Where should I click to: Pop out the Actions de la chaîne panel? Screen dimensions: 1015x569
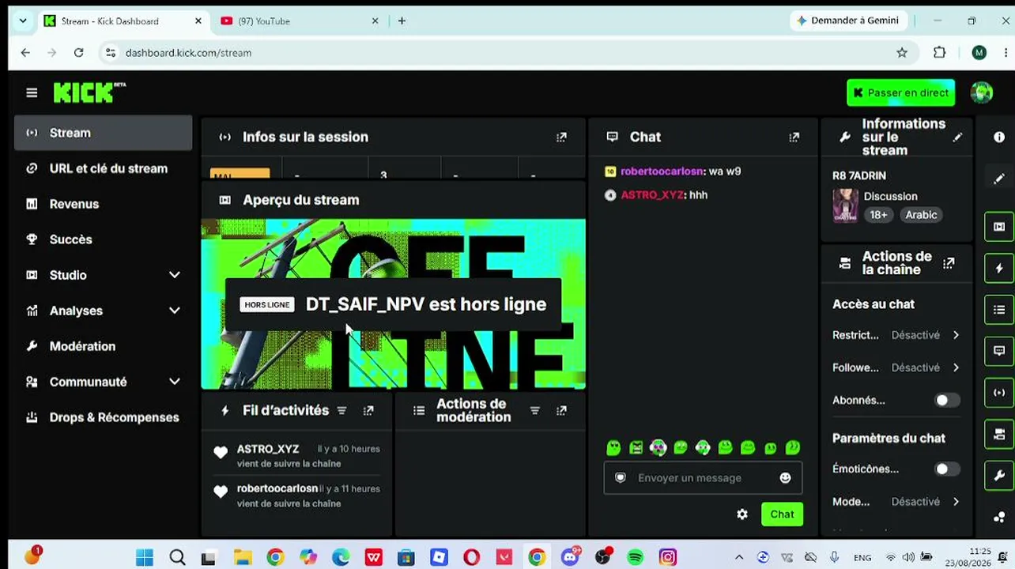[x=949, y=262]
